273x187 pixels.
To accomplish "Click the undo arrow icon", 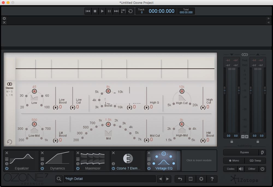I will point(180,179).
